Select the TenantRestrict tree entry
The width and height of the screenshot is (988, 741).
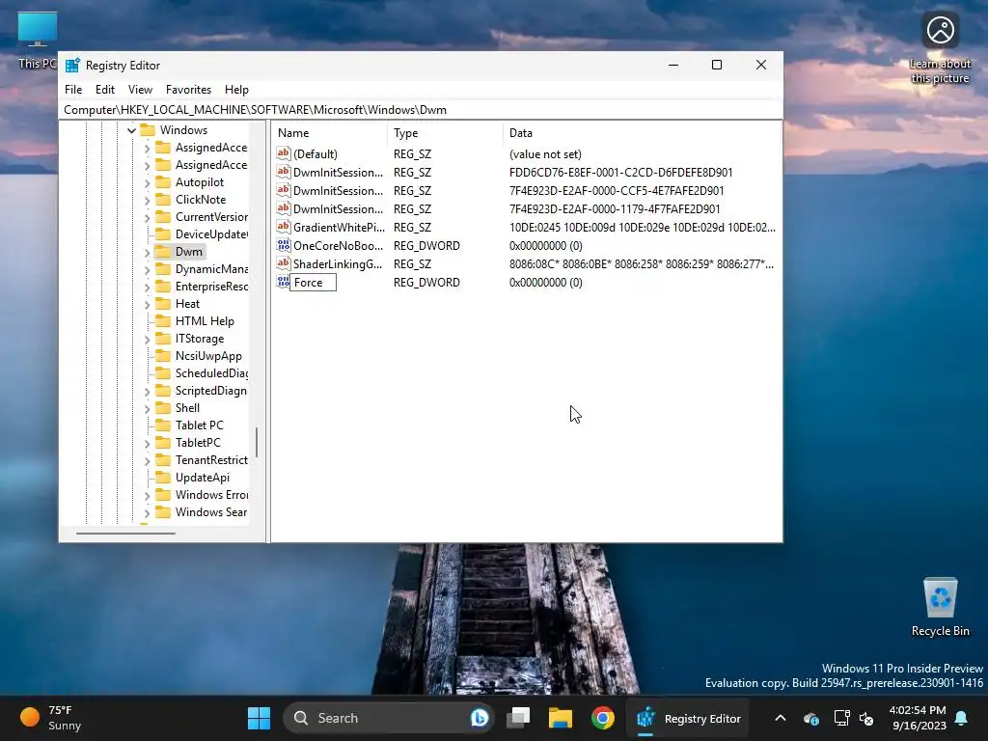pos(211,459)
